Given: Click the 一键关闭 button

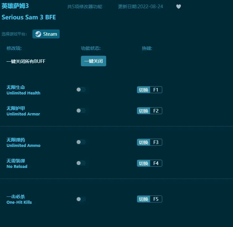Looking at the screenshot, I should pos(93,61).
